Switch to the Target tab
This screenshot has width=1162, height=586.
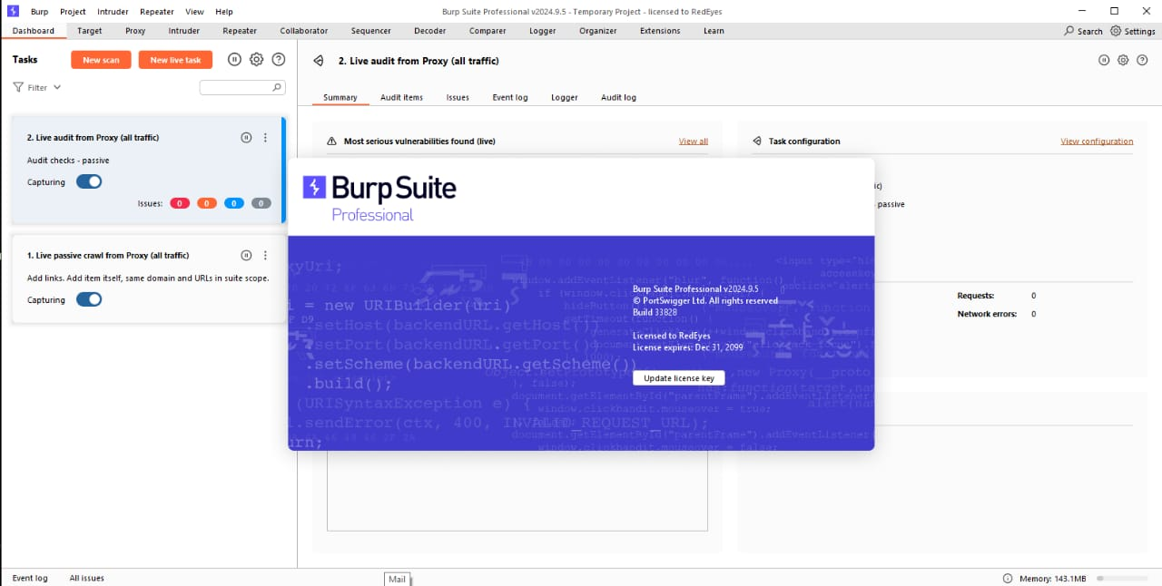coord(90,31)
